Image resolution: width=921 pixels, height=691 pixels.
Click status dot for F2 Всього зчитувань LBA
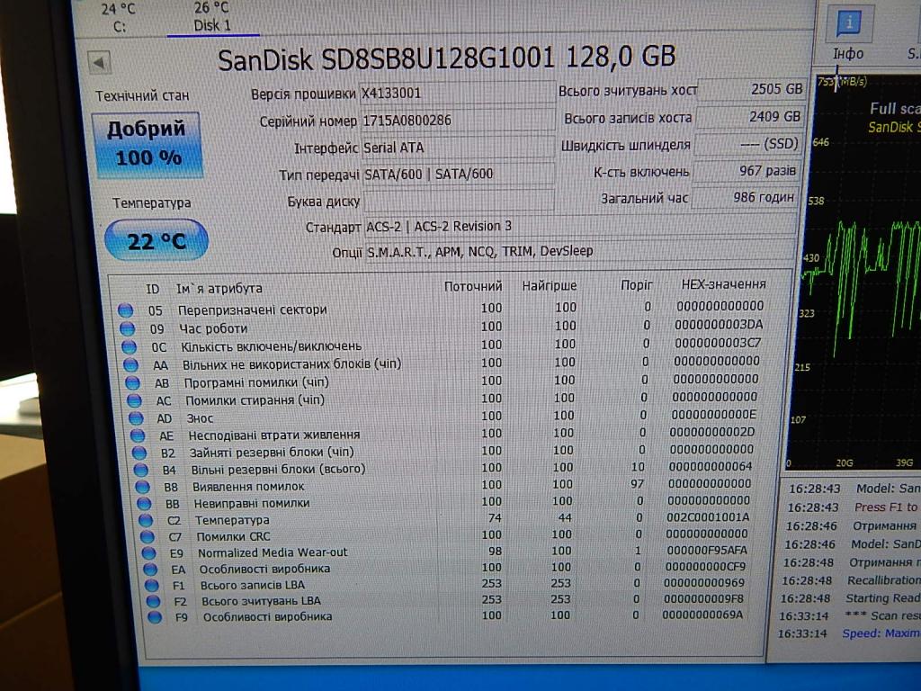coord(153,601)
